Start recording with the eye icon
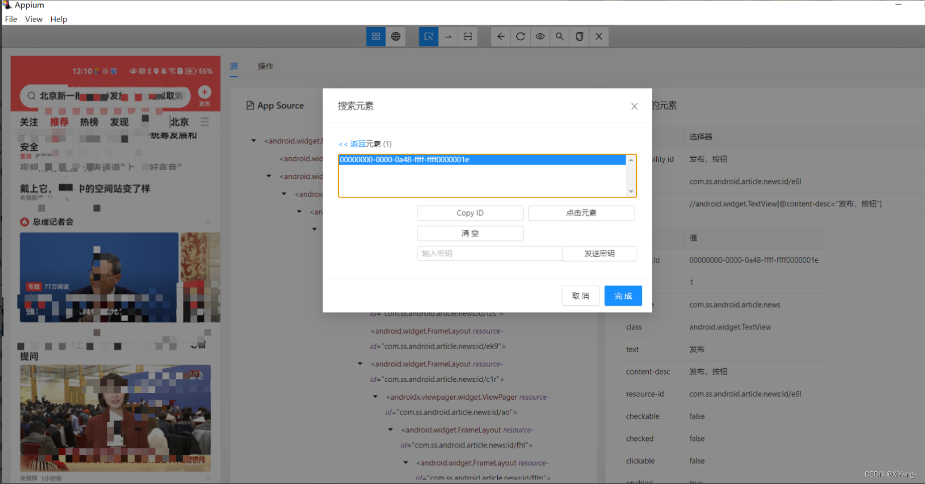Viewport: 925px width, 484px height. (x=540, y=37)
